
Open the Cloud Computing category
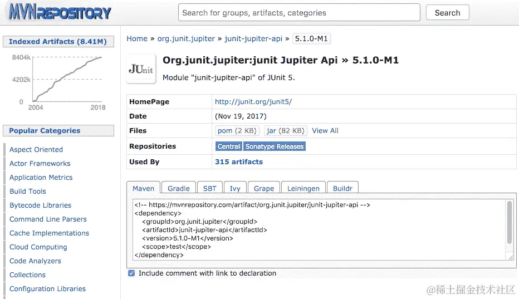tap(38, 247)
